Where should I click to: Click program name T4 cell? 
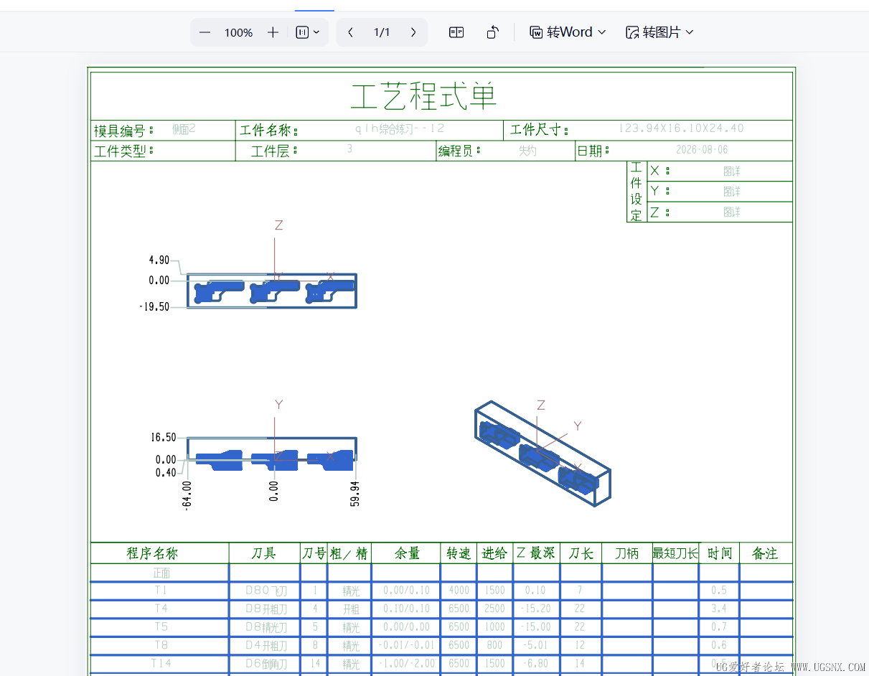click(x=161, y=608)
